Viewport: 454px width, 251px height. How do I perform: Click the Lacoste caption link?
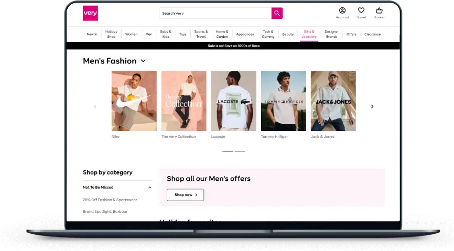218,137
